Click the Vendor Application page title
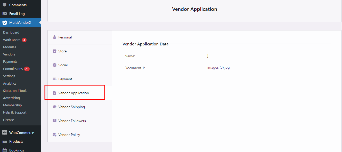 point(195,9)
